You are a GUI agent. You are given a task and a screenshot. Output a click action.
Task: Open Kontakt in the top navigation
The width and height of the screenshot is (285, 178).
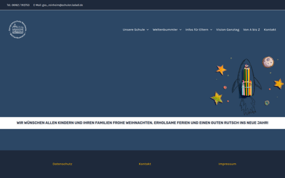click(270, 29)
